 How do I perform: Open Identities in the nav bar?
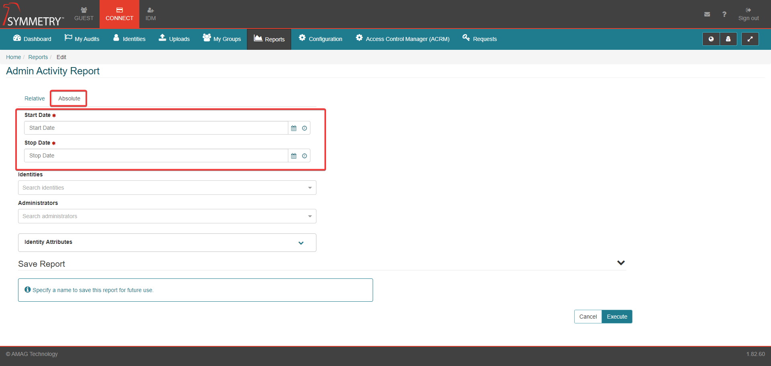click(129, 39)
